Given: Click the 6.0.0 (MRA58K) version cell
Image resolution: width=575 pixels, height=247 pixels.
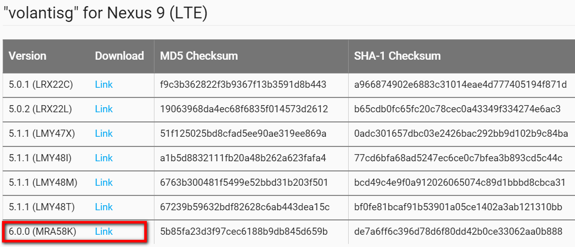Looking at the screenshot, I should (42, 232).
